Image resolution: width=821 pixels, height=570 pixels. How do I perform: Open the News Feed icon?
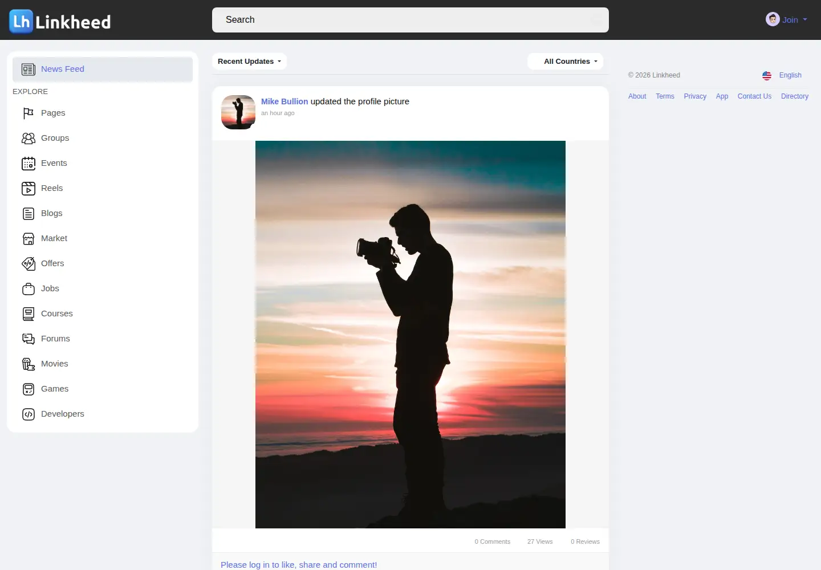(x=29, y=70)
